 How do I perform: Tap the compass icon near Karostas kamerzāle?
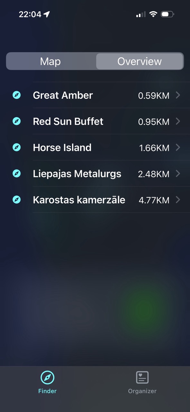click(x=16, y=200)
